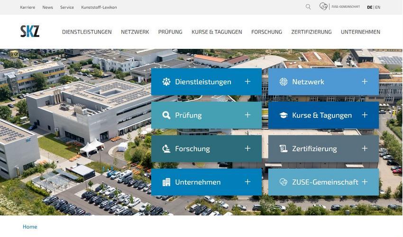The height and width of the screenshot is (237, 403).
Task: Open the Karriere link
Action: 27,7
